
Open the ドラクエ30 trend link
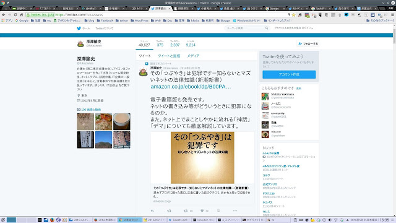269,193
